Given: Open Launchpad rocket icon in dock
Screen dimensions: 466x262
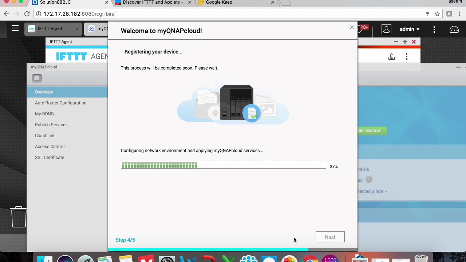Looking at the screenshot, I should pyautogui.click(x=86, y=258).
